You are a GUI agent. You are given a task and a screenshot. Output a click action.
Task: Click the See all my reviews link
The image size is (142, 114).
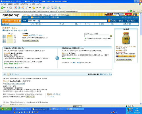(x=18, y=84)
